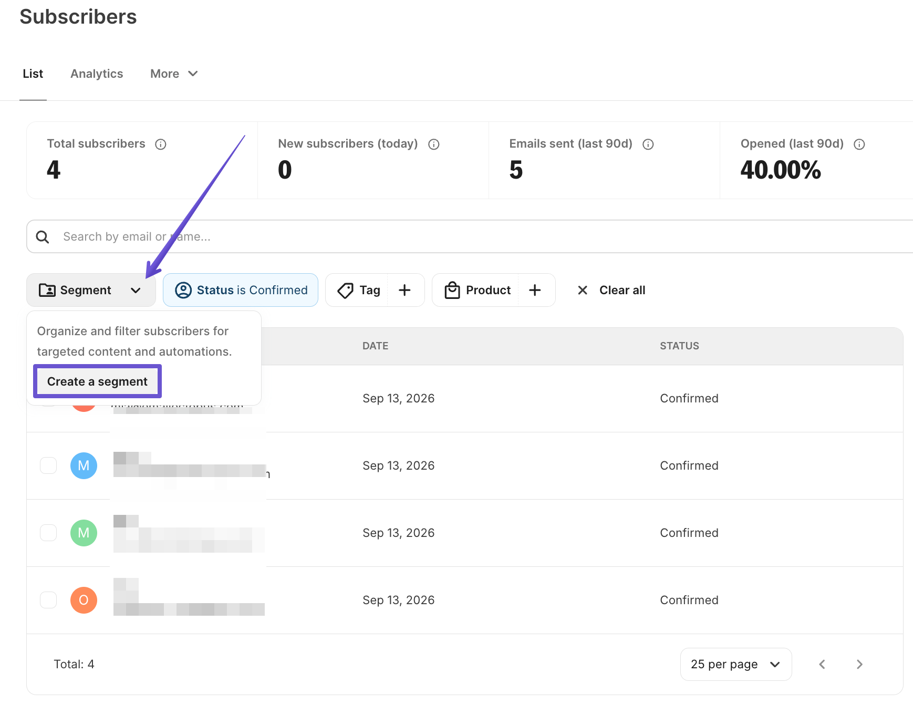The height and width of the screenshot is (704, 913).
Task: Select the green M subscriber checkbox
Action: [48, 533]
